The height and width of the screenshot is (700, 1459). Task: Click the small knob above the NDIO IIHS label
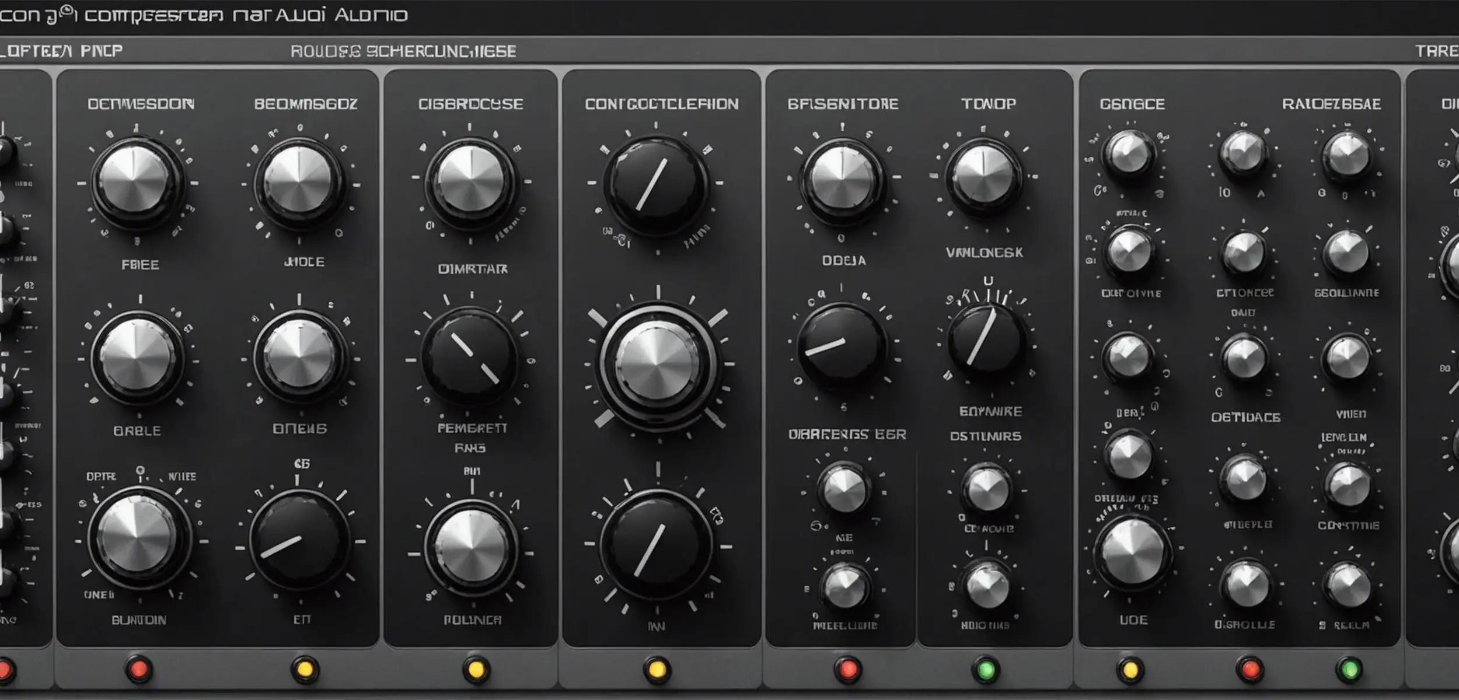987,585
